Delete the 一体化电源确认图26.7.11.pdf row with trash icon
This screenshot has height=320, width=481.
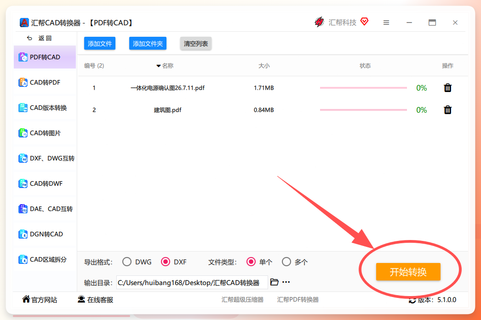coord(447,88)
